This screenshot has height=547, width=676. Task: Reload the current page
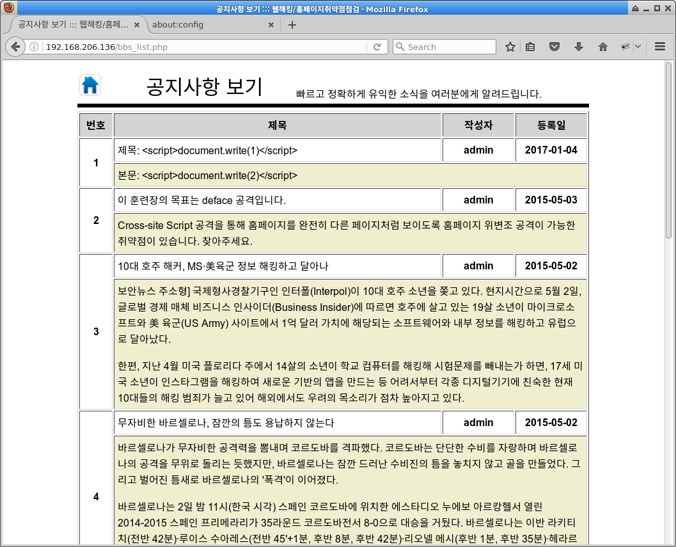tap(377, 47)
